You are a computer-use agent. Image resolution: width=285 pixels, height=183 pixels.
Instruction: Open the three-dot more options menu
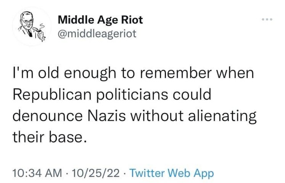267,20
